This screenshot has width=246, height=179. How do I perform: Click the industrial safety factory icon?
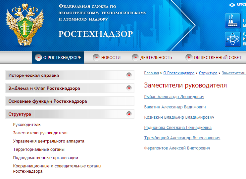[233, 21]
